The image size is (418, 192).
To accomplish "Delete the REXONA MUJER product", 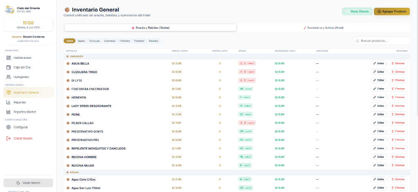I will tap(398, 165).
